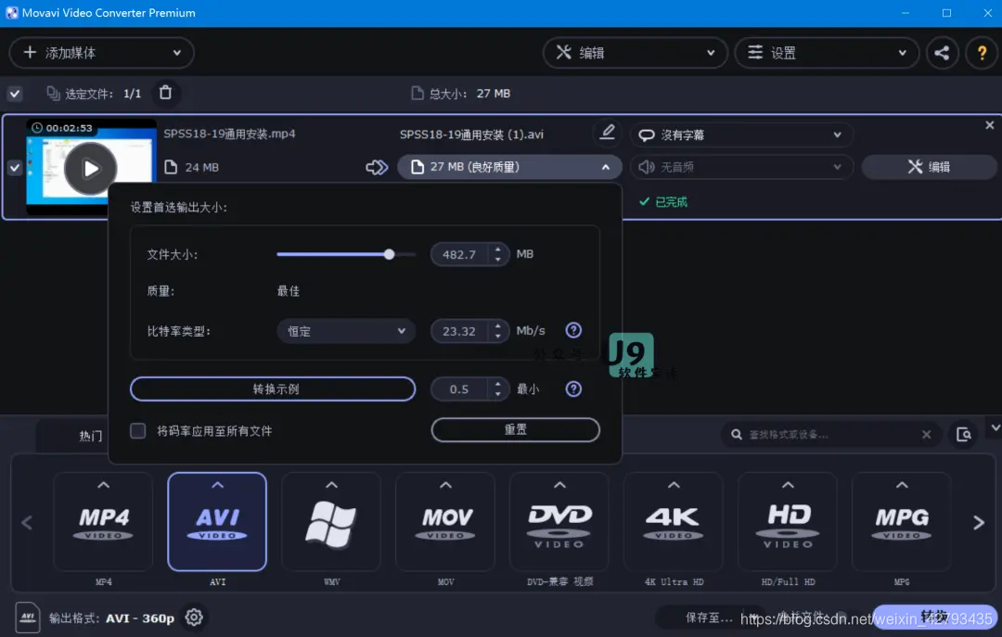Open device detection icon beside search
1002x637 pixels.
[964, 435]
